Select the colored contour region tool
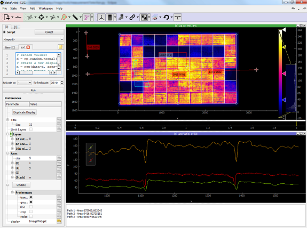Screen dimensions: 307x228 point(64,17)
